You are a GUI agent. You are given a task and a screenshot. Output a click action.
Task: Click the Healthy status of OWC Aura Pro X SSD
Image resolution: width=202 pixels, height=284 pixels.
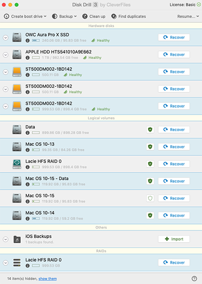(100, 40)
